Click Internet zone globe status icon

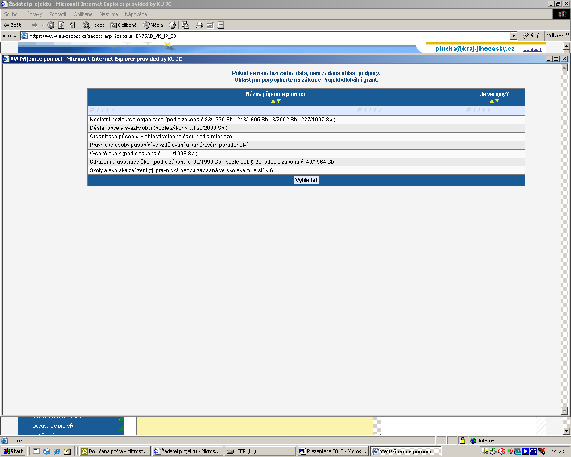coord(473,440)
